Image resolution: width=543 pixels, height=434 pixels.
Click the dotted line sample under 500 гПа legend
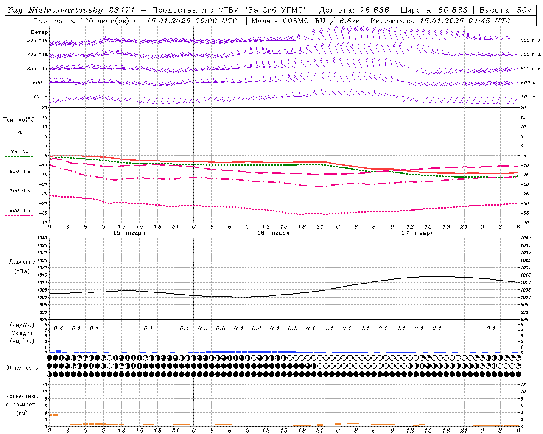tap(19, 215)
